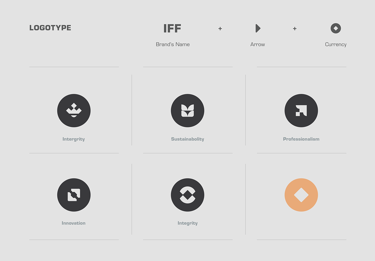Select the orange diamond logo circle
Viewport: 375px width, 261px height.
[301, 195]
